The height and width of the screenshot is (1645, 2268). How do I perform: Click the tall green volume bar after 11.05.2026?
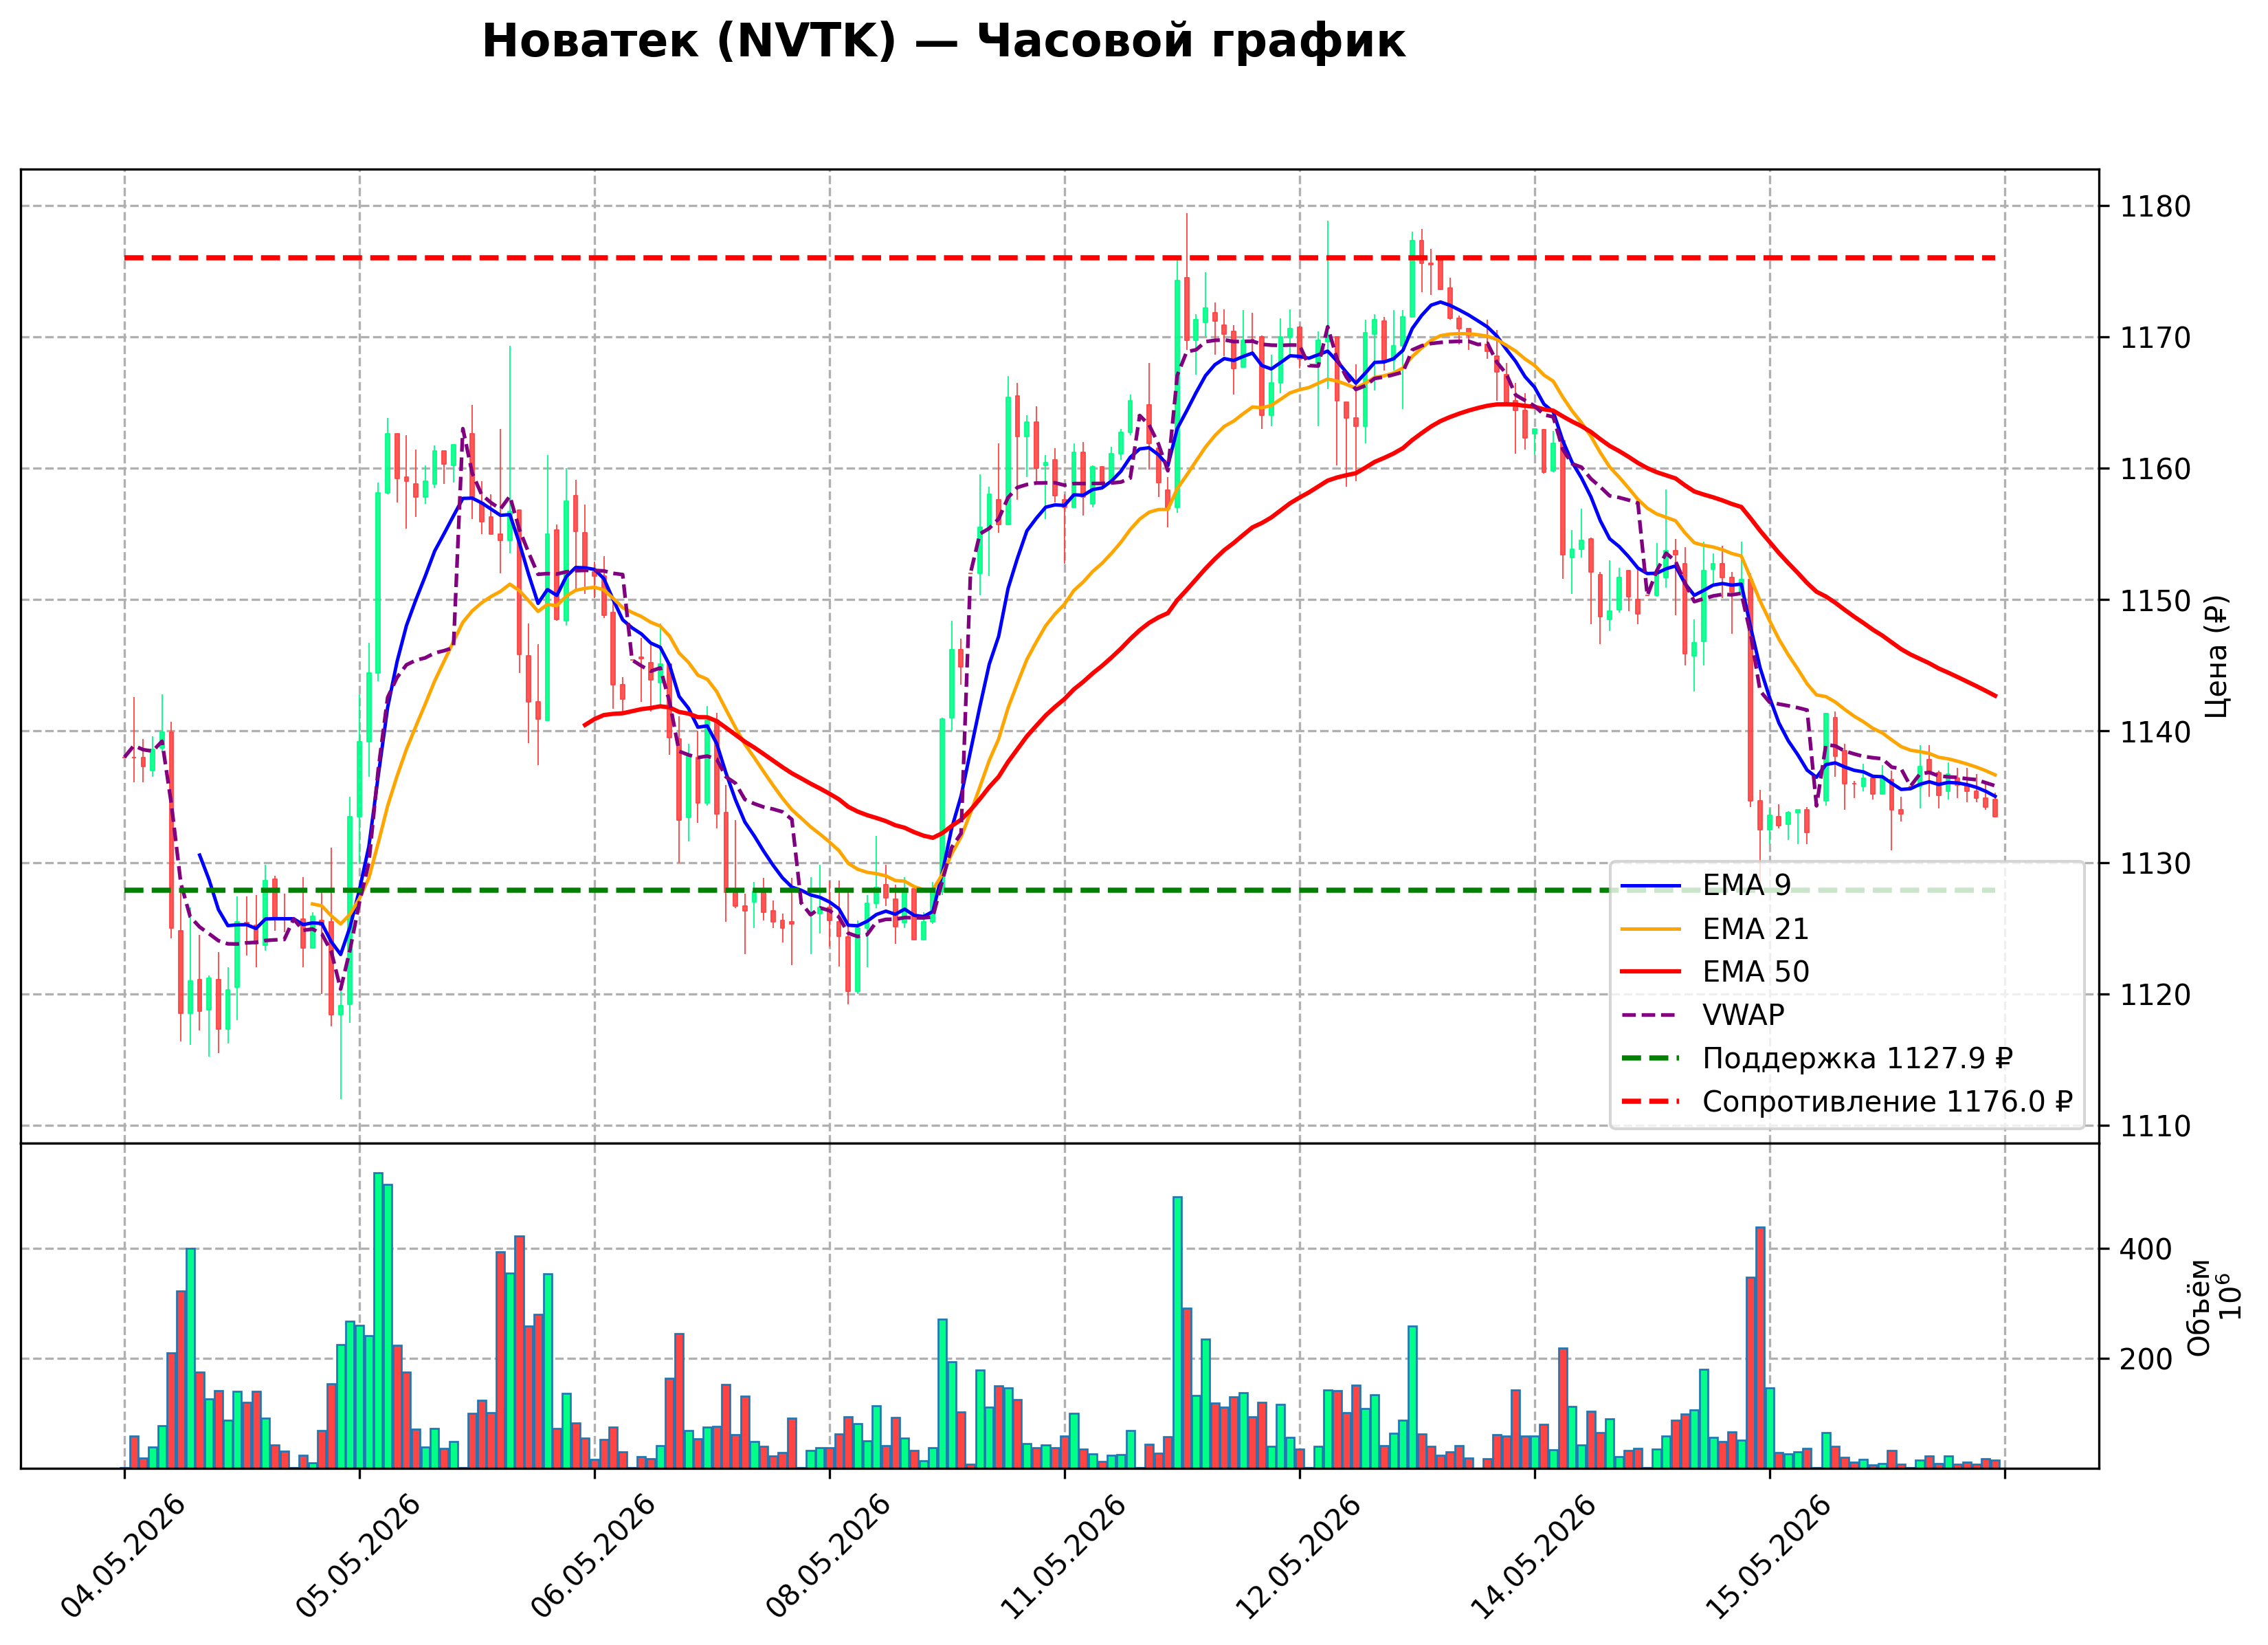tap(1177, 1333)
